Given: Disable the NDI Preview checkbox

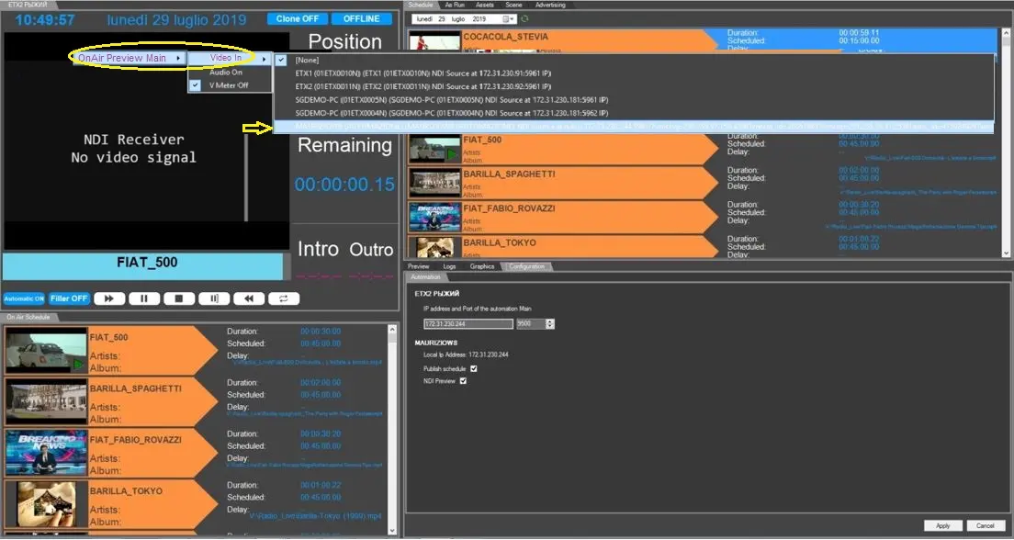Looking at the screenshot, I should click(463, 380).
